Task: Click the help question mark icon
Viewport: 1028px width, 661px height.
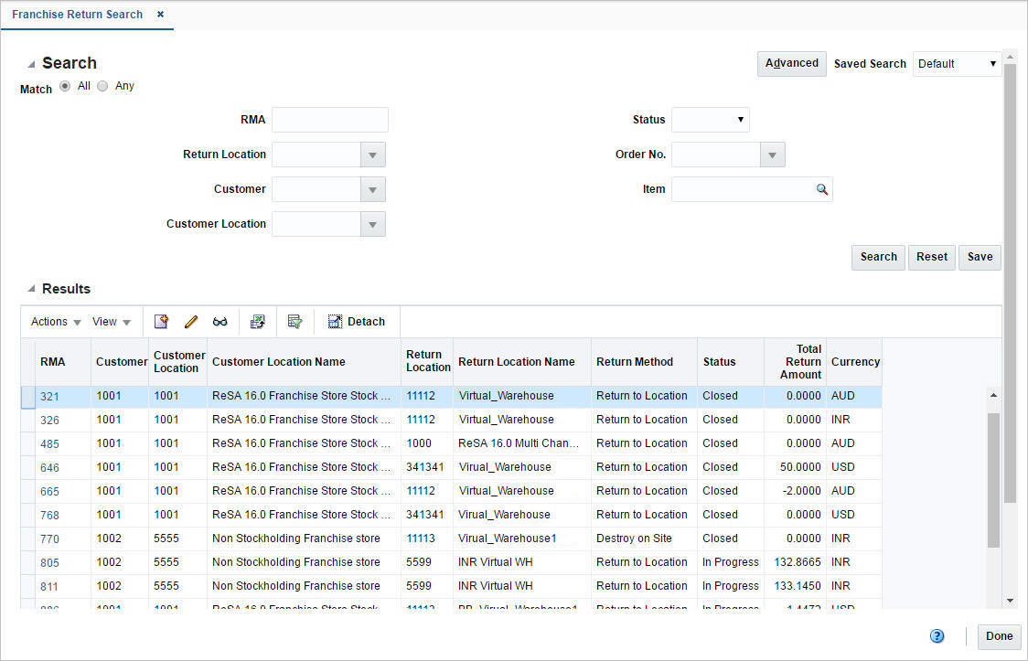Action: pyautogui.click(x=937, y=635)
